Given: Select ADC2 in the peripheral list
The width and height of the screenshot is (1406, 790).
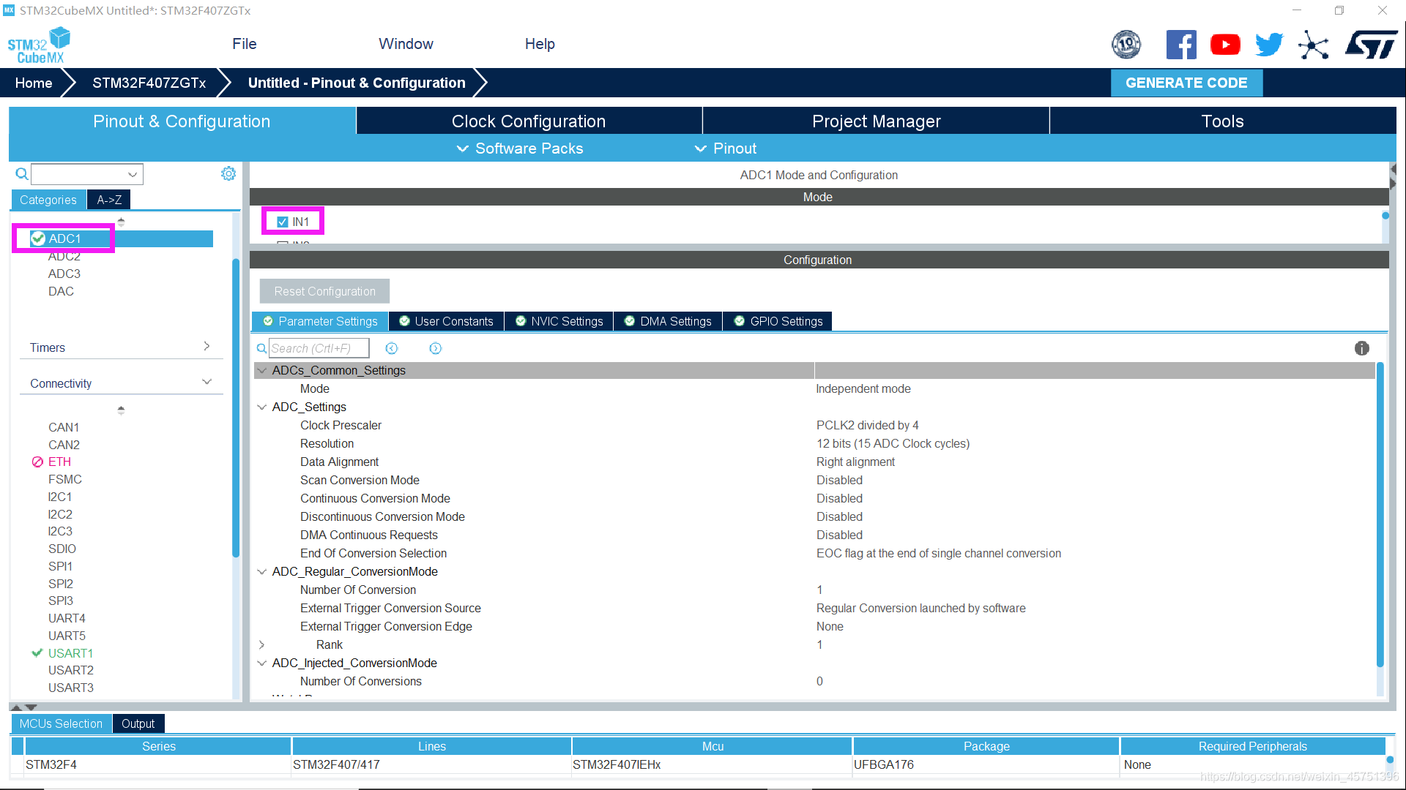Looking at the screenshot, I should click(64, 256).
